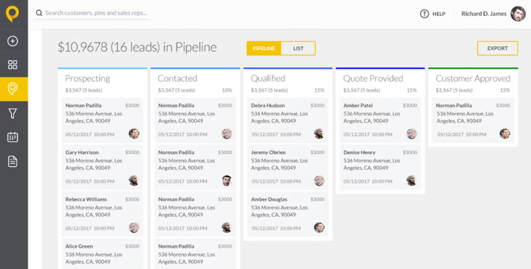
Task: Open the Amber Patel lead name
Action: coord(358,105)
